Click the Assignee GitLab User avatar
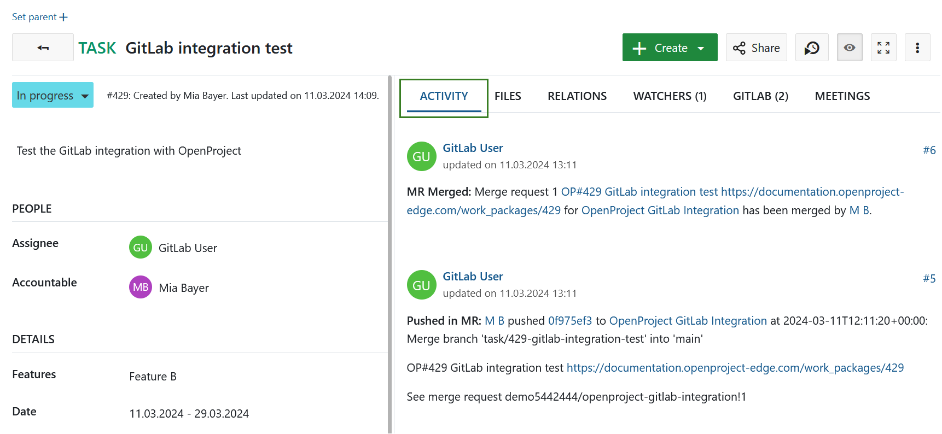Image resolution: width=942 pixels, height=434 pixels. click(x=141, y=248)
